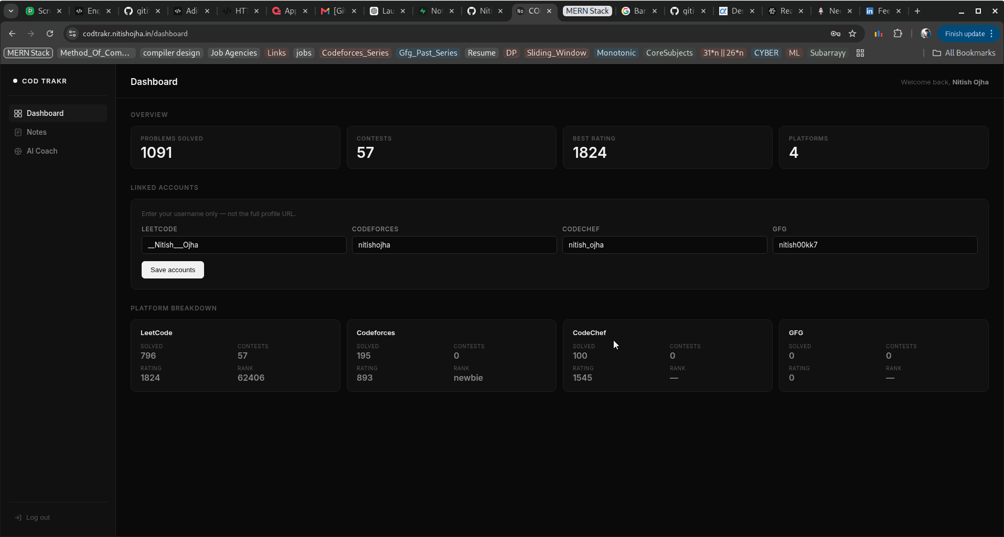Go back with the browser back arrow
Image resolution: width=1004 pixels, height=537 pixels.
point(12,34)
